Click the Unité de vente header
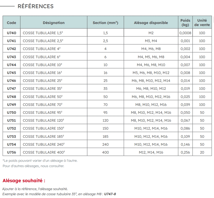This screenshot has height=198, width=214. [202, 23]
